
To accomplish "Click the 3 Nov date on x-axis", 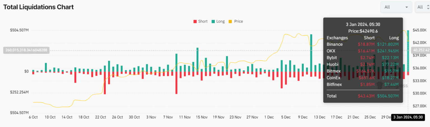I will [151, 117].
